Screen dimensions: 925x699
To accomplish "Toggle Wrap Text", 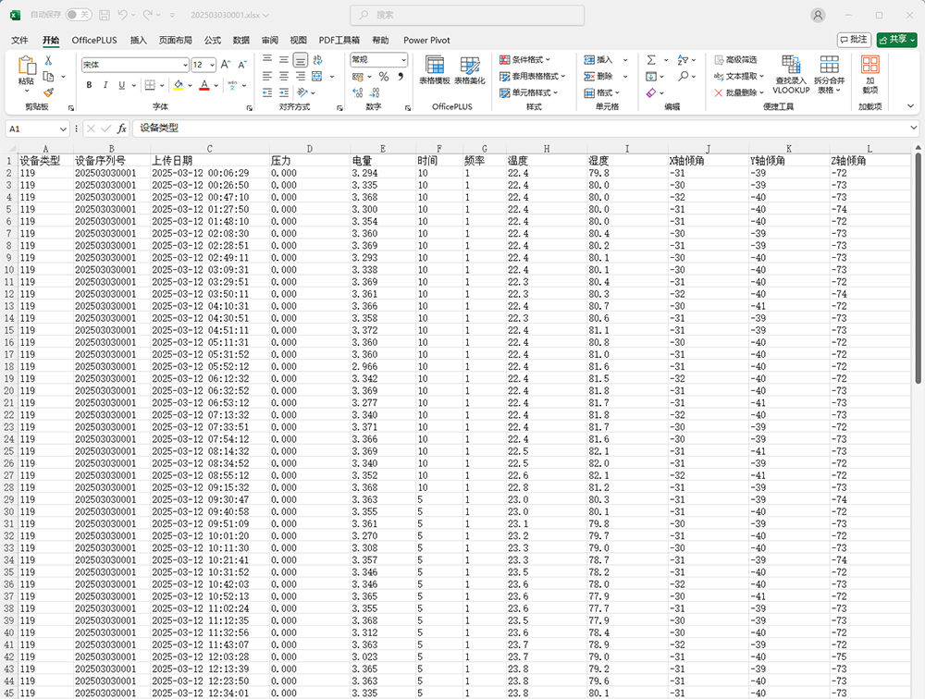I will click(318, 59).
